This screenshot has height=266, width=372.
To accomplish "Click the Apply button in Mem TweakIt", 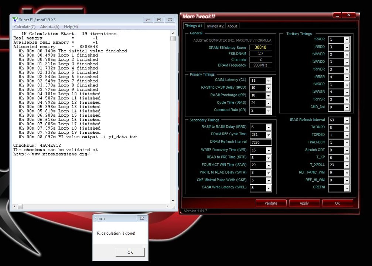I will (304, 203).
